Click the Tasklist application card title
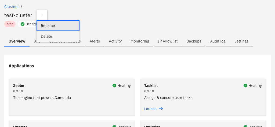Image resolution: width=275 pixels, height=127 pixels. pos(151,86)
